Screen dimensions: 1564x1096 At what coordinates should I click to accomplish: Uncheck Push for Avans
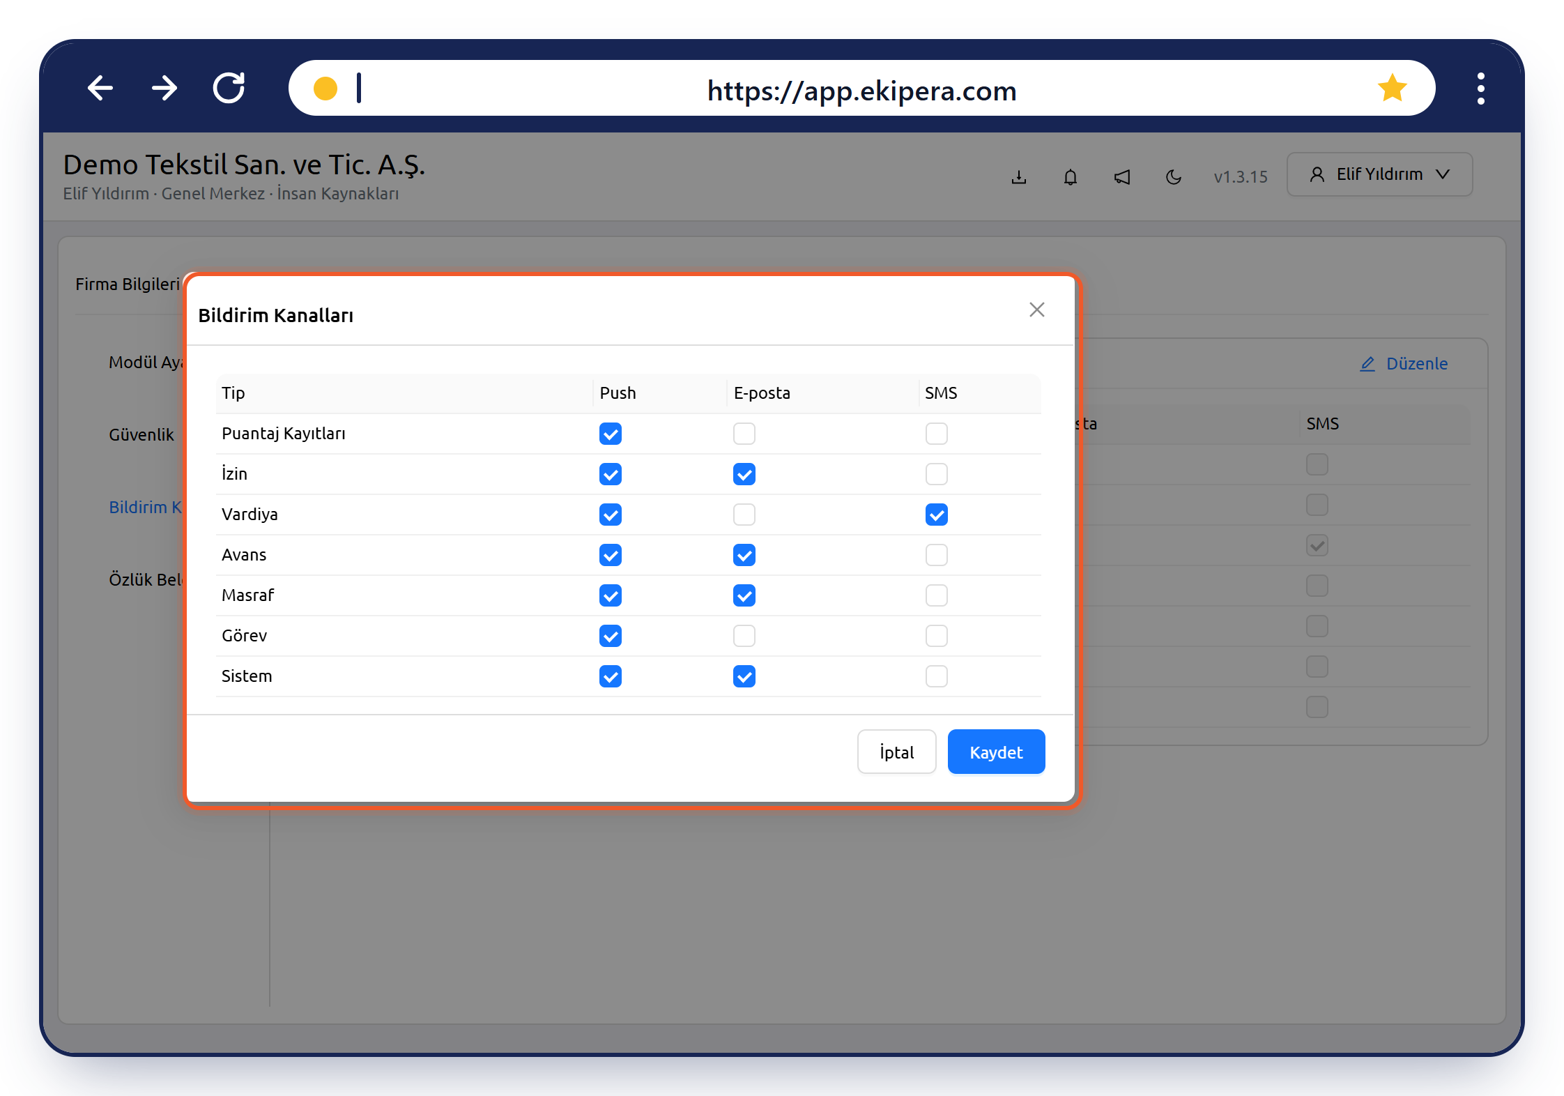(x=611, y=555)
